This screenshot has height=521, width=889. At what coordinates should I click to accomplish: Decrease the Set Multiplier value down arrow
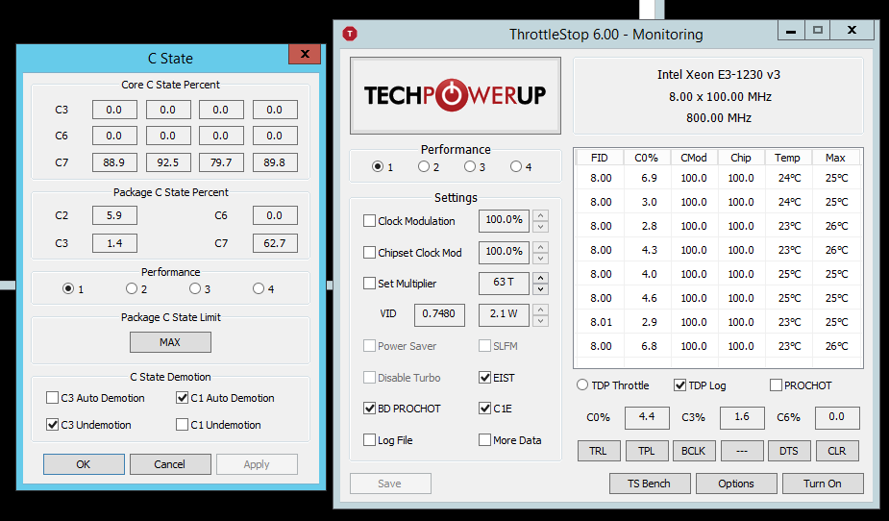pyautogui.click(x=541, y=288)
